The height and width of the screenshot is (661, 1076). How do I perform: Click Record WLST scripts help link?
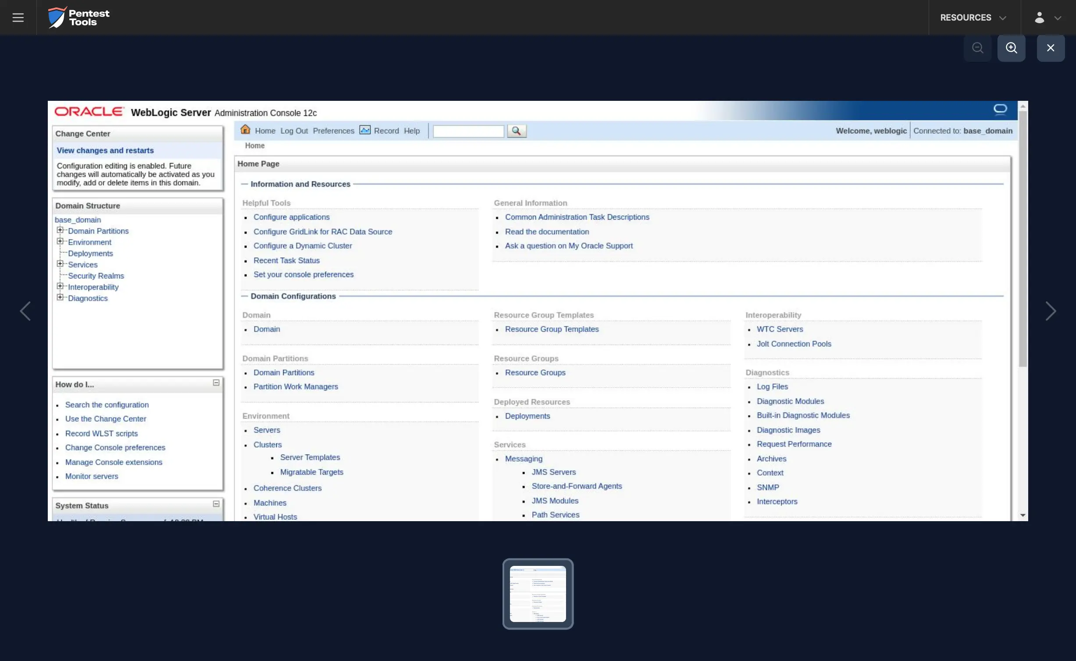pyautogui.click(x=101, y=434)
